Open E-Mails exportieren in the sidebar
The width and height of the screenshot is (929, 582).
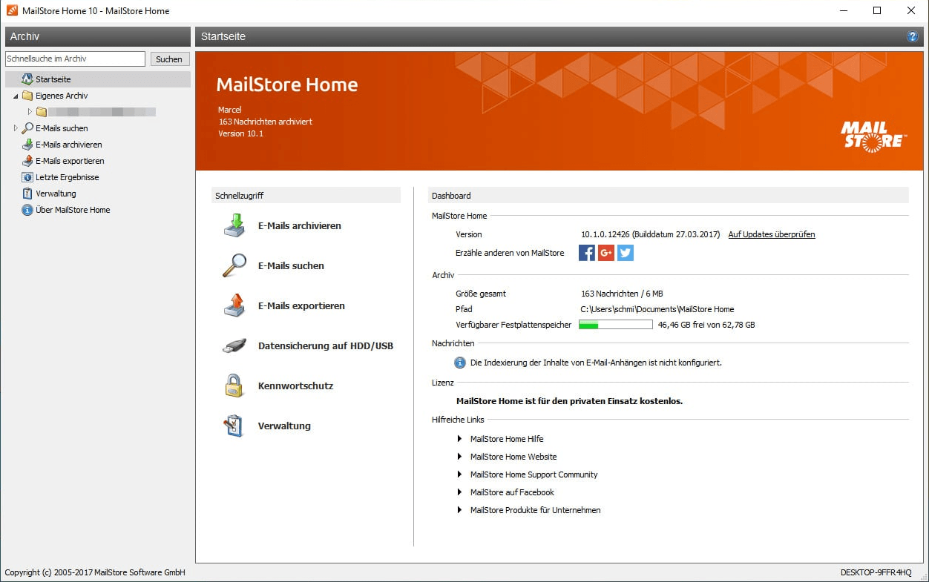[70, 161]
